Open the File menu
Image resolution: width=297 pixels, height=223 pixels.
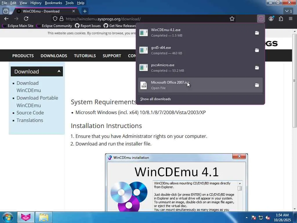4,3
